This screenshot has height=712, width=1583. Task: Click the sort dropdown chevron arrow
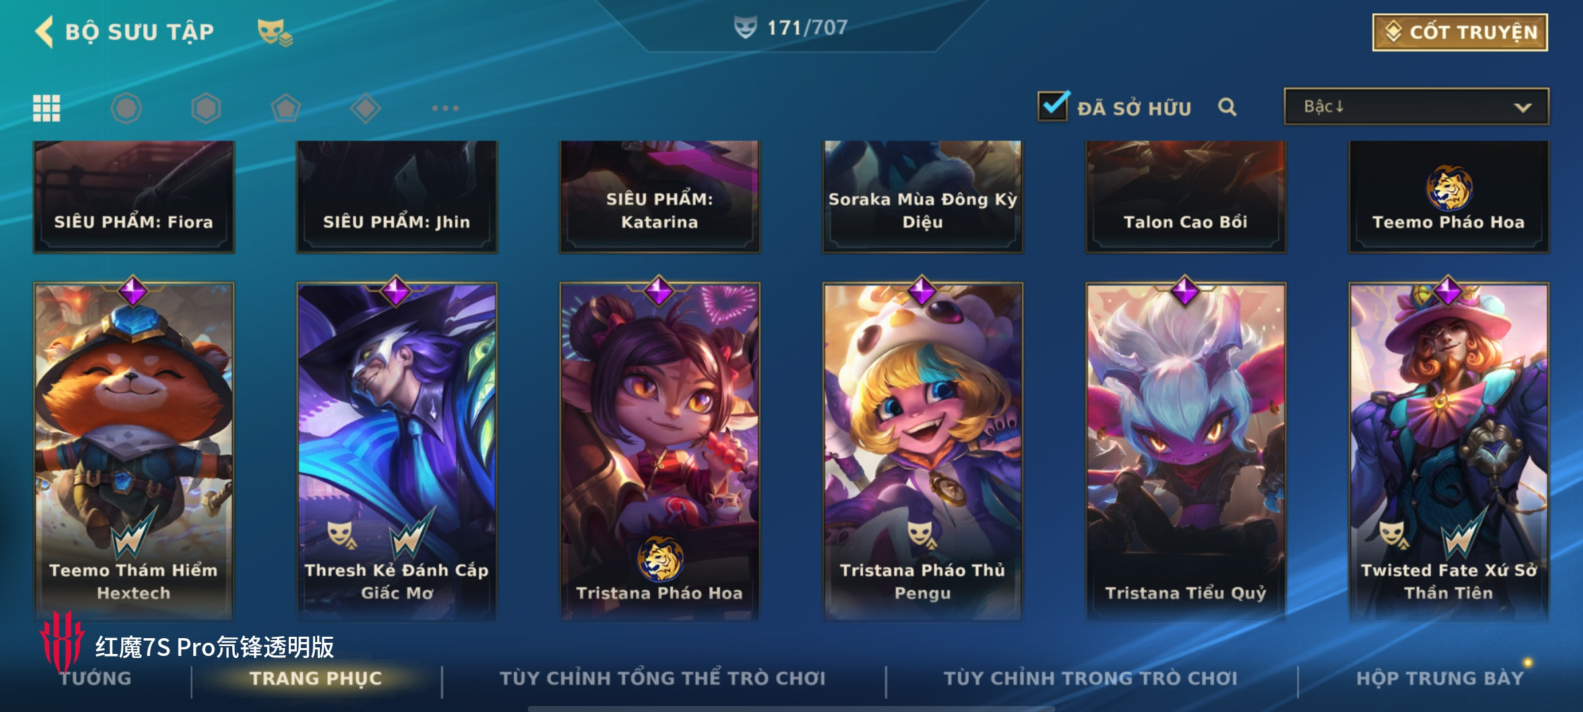point(1523,107)
